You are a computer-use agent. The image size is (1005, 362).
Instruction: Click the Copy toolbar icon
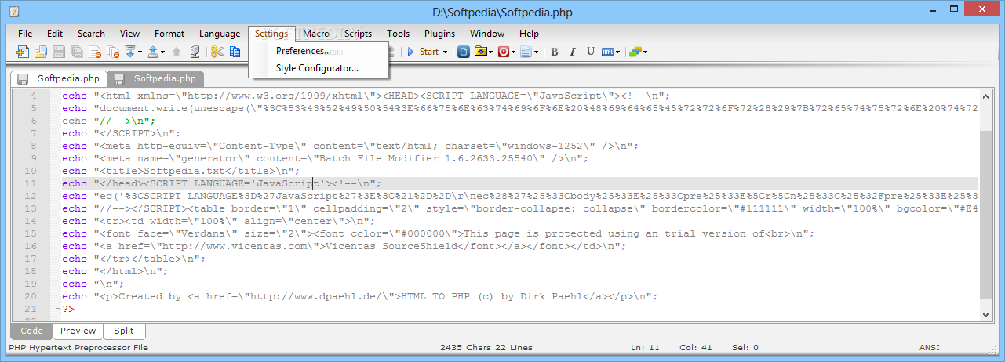[x=235, y=52]
